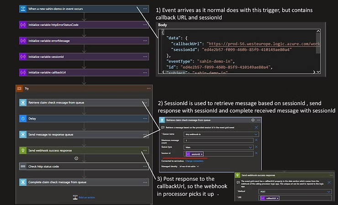The image size is (338, 205).
Task: Click the Service Bus icon on Complete claim check message
Action: pyautogui.click(x=23, y=182)
